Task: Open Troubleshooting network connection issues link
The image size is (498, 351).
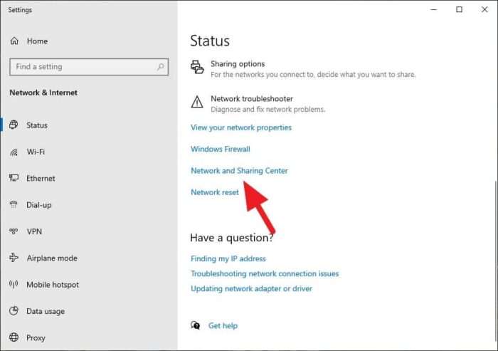Action: click(x=265, y=273)
